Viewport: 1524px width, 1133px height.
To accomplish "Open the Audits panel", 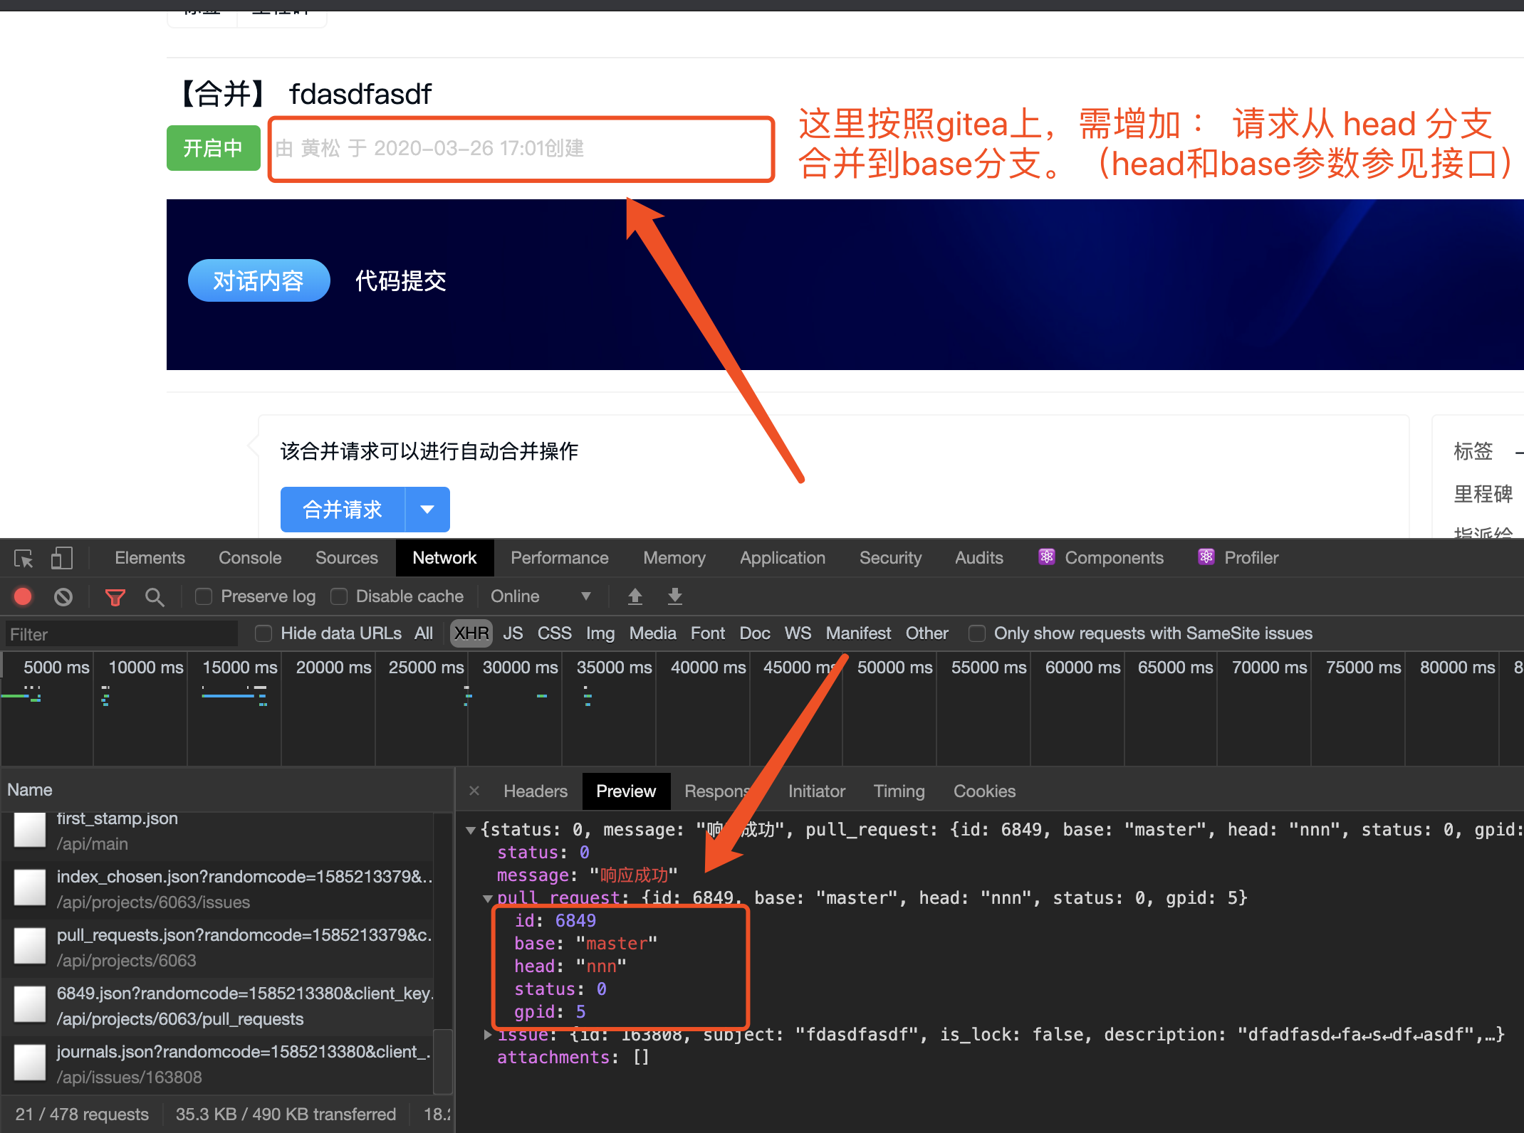I will [x=978, y=558].
